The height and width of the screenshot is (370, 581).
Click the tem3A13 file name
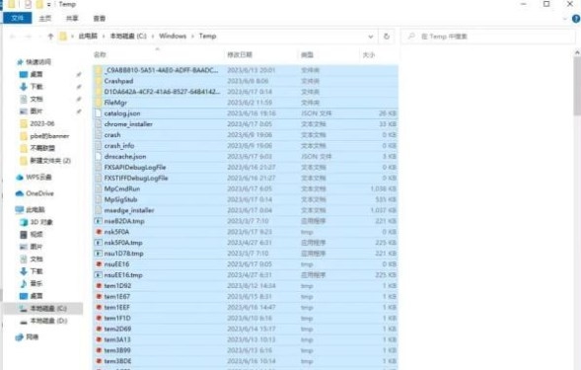click(x=117, y=339)
